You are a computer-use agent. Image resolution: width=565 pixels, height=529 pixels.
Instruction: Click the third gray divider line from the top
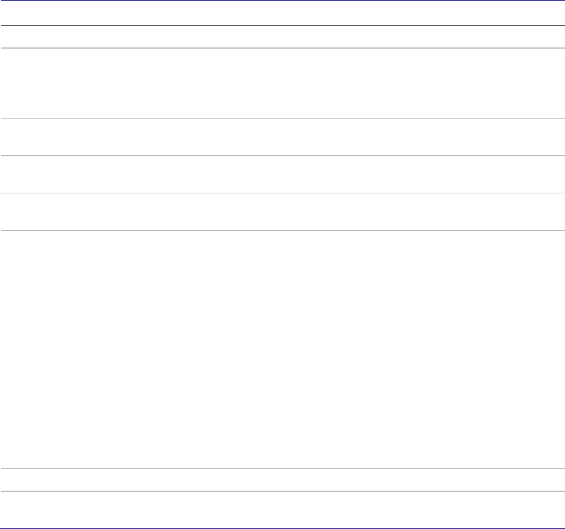point(282,156)
